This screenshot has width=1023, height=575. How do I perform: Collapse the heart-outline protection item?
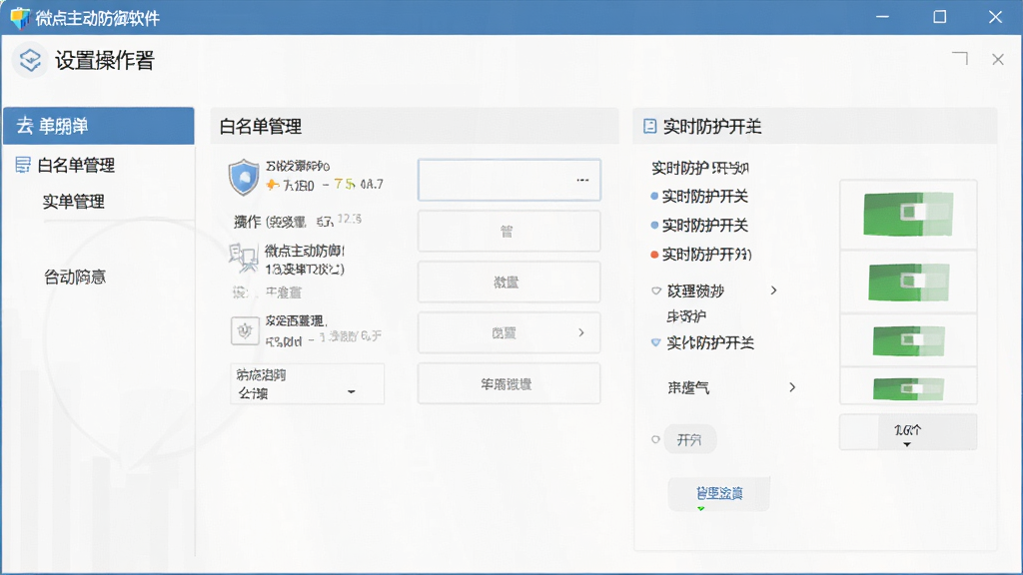pyautogui.click(x=656, y=290)
